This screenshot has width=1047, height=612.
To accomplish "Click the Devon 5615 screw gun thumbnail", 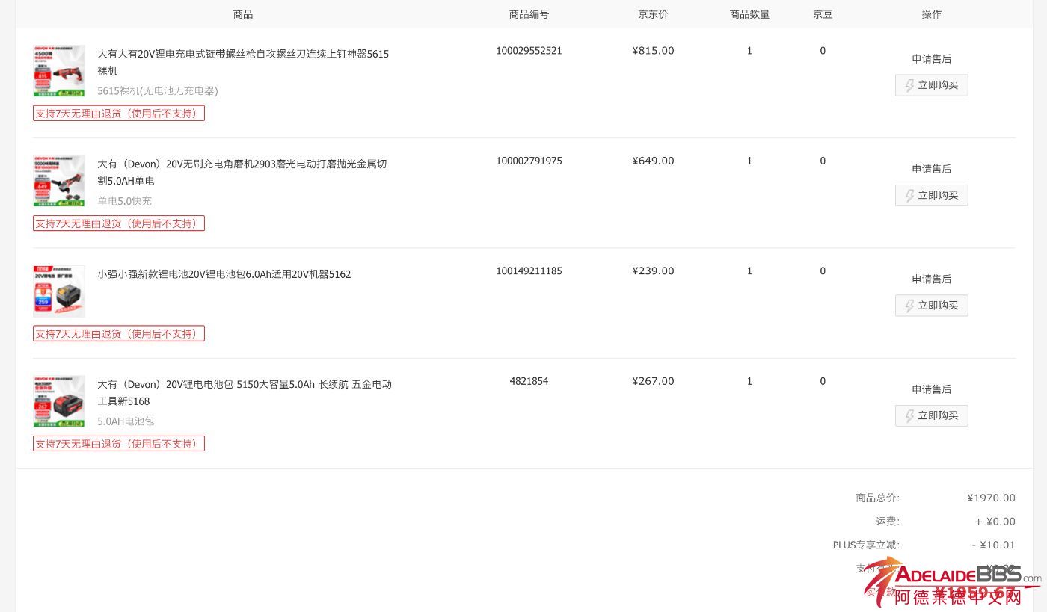I will pyautogui.click(x=59, y=71).
